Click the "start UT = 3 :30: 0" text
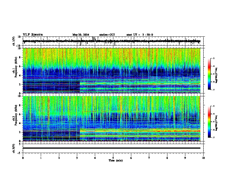This screenshot has height=177, width=229. tap(140, 35)
